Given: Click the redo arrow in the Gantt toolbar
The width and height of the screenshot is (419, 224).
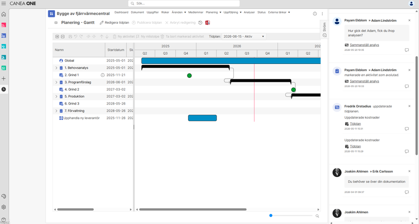Looking at the screenshot, I should coord(81,37).
